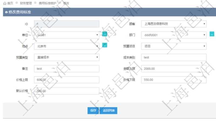This screenshot has width=216, height=123.
Task: Click the 保存 button
Action: (93, 111)
